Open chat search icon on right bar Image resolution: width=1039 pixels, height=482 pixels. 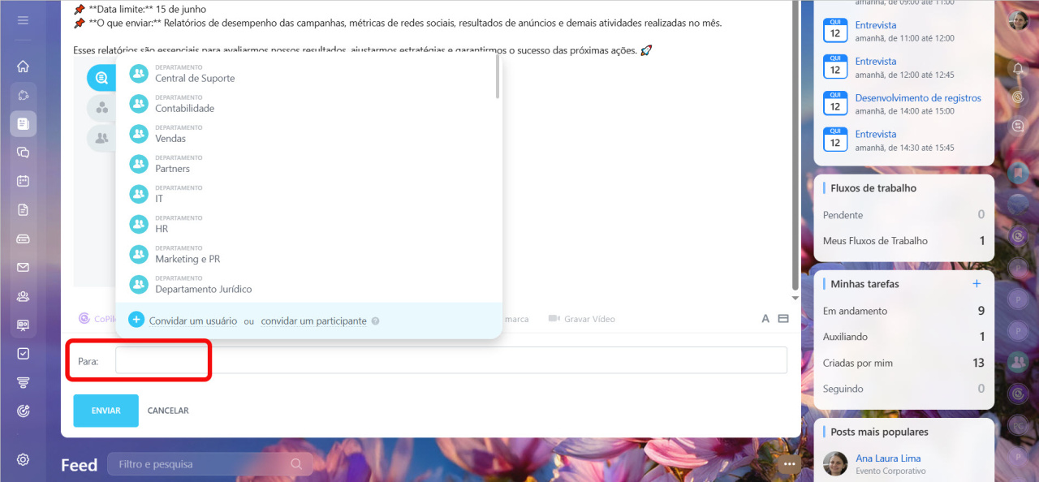coord(1018,126)
